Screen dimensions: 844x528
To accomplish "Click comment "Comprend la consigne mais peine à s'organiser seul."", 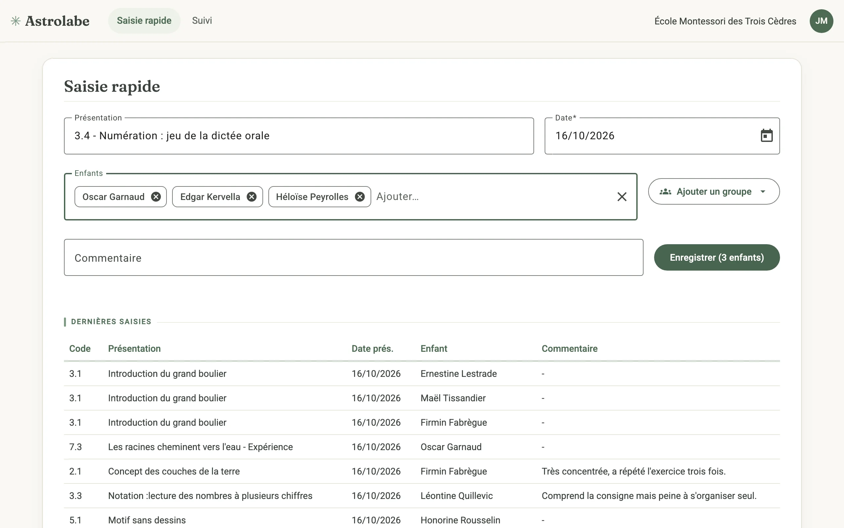I will [x=649, y=496].
